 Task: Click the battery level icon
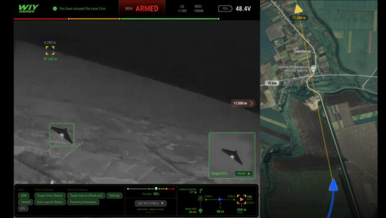[225, 8]
